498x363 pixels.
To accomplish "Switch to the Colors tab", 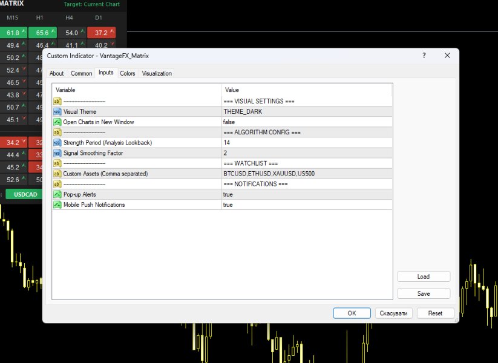I will click(128, 73).
